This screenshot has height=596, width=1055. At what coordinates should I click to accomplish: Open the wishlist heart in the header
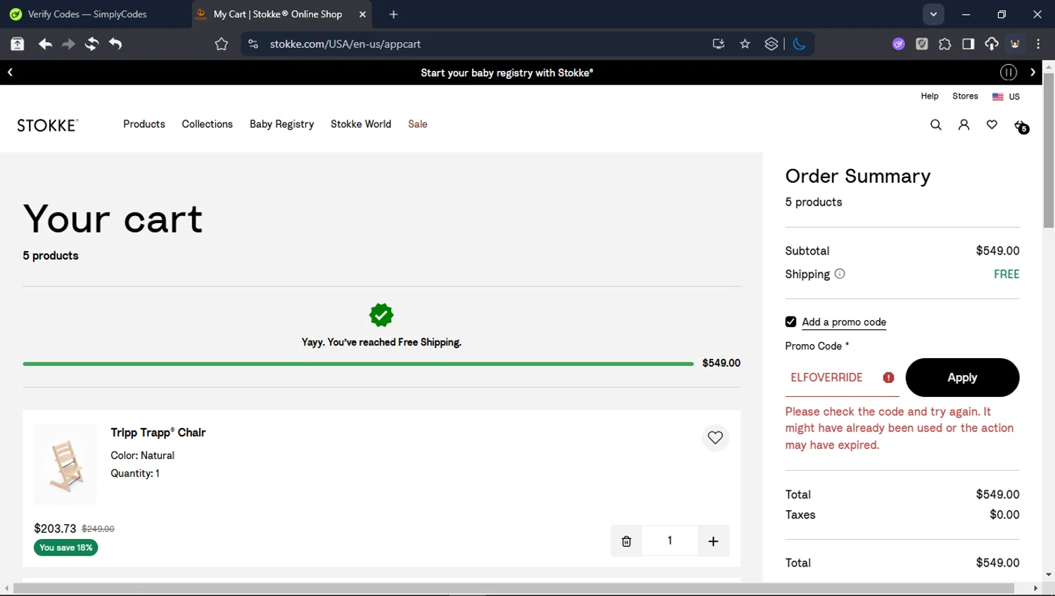(x=992, y=125)
